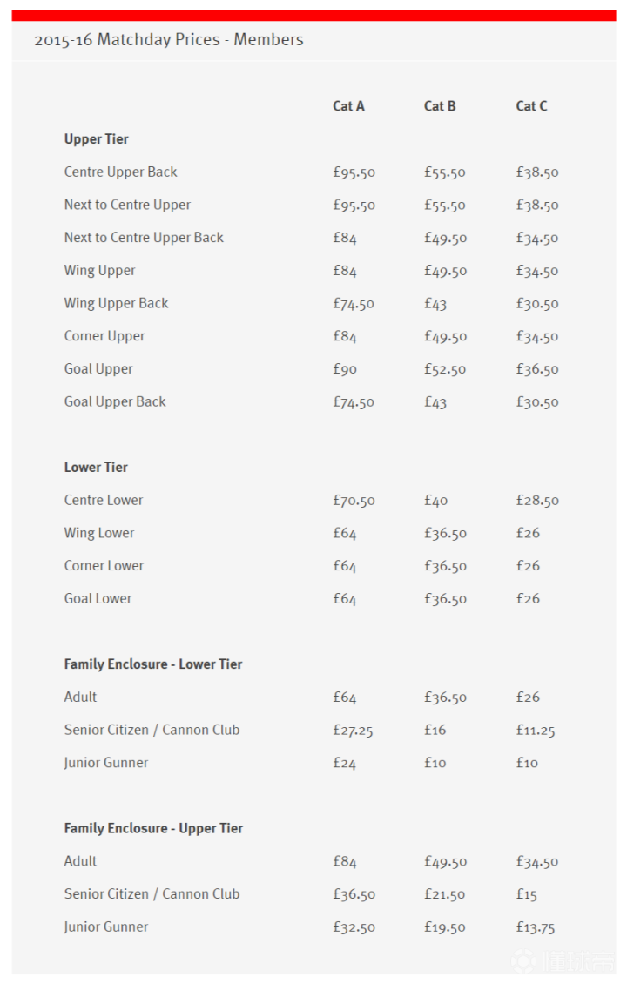The width and height of the screenshot is (627, 984).
Task: Select the Cat B column header
Action: (x=440, y=106)
